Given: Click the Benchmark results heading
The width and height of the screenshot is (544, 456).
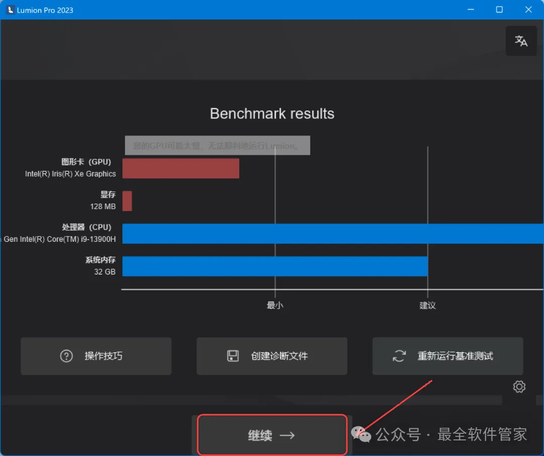Looking at the screenshot, I should pos(272,113).
